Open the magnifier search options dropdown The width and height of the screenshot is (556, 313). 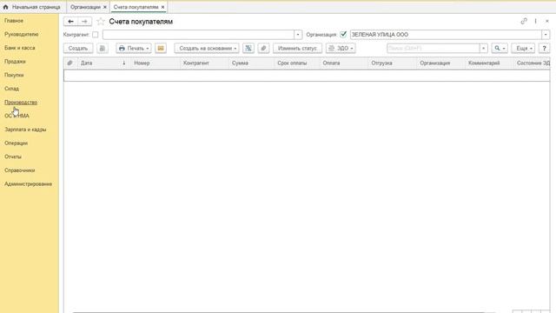click(500, 49)
